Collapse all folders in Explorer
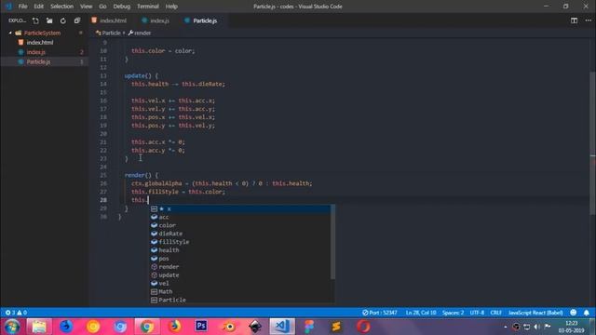Screen dimensions: 596x335 click(x=77, y=20)
